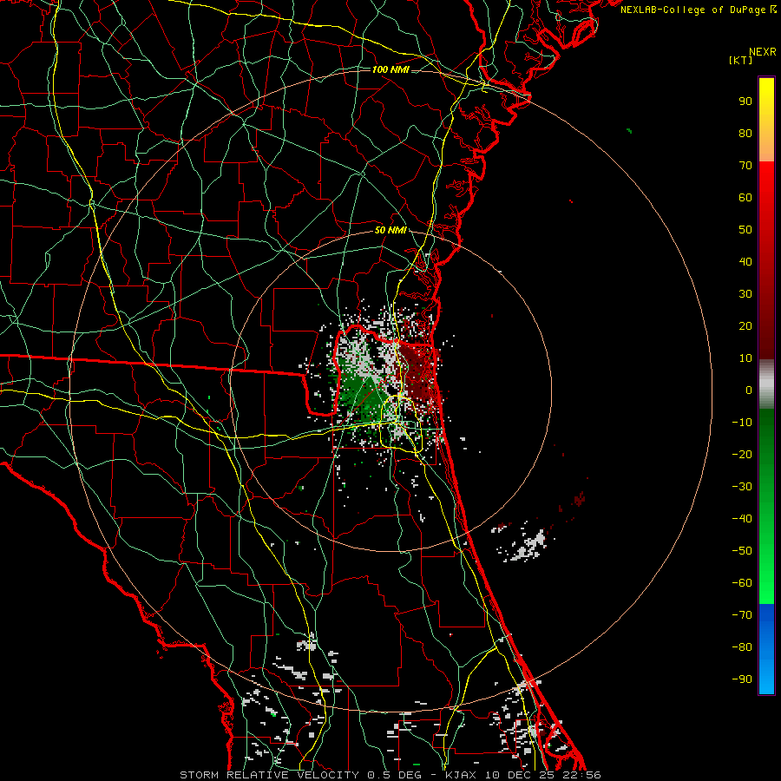Click the -30 scale value
781x781 pixels.
pyautogui.click(x=742, y=487)
